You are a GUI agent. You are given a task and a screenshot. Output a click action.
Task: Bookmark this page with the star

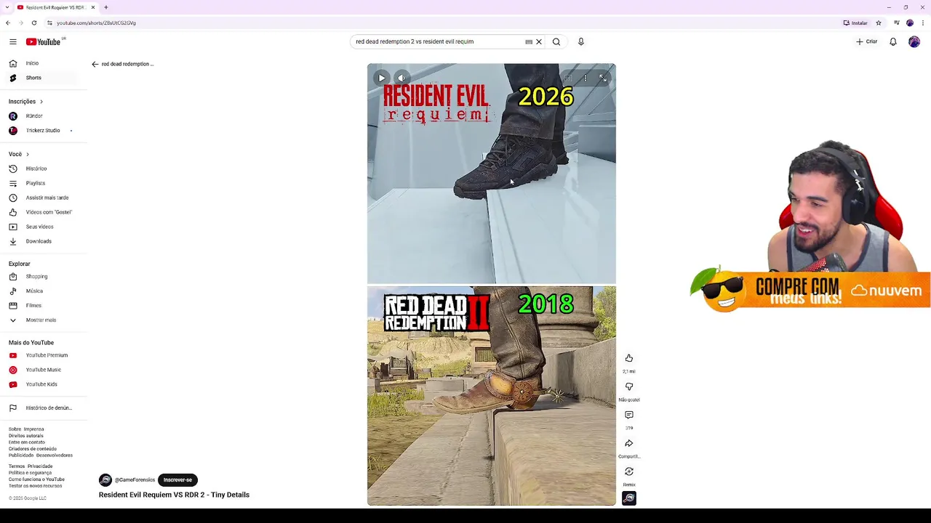tap(879, 23)
